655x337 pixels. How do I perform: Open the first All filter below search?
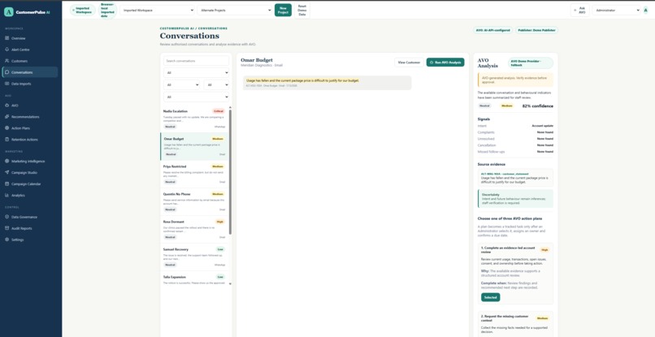196,72
